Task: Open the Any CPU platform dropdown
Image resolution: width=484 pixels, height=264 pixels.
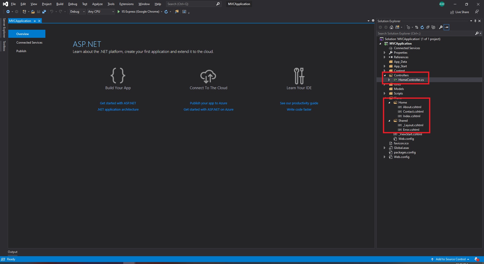Action: coord(101,12)
